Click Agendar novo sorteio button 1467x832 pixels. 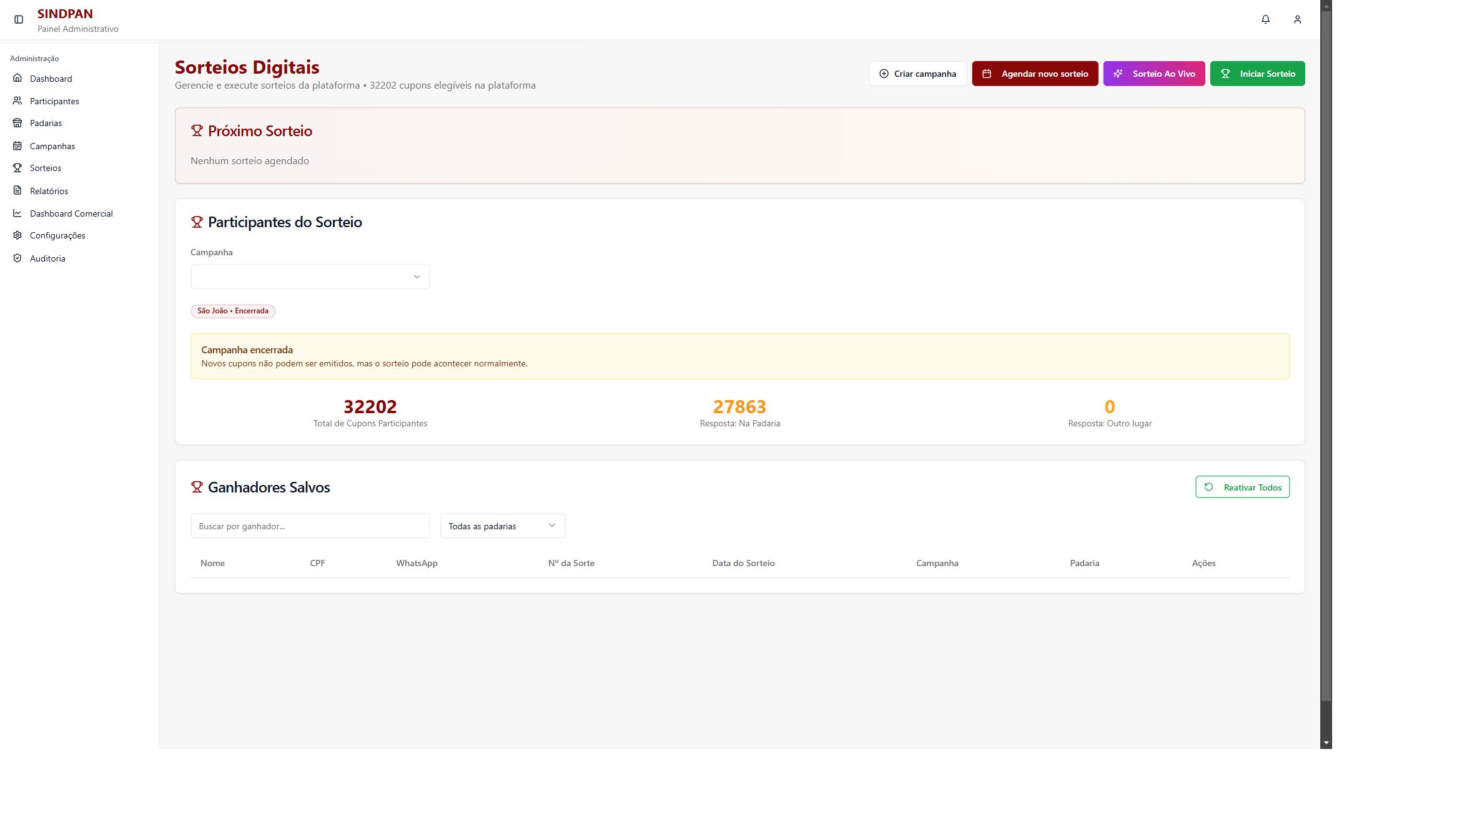[1035, 74]
